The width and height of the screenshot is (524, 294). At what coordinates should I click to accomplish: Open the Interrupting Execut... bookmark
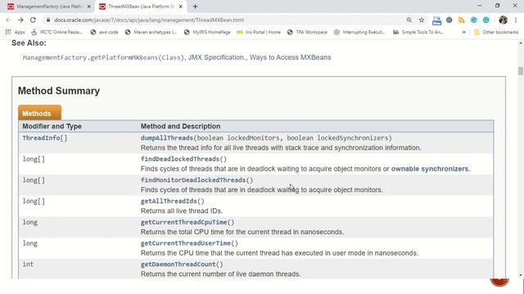[359, 32]
